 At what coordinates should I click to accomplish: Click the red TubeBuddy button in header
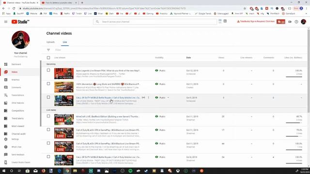(281, 22)
